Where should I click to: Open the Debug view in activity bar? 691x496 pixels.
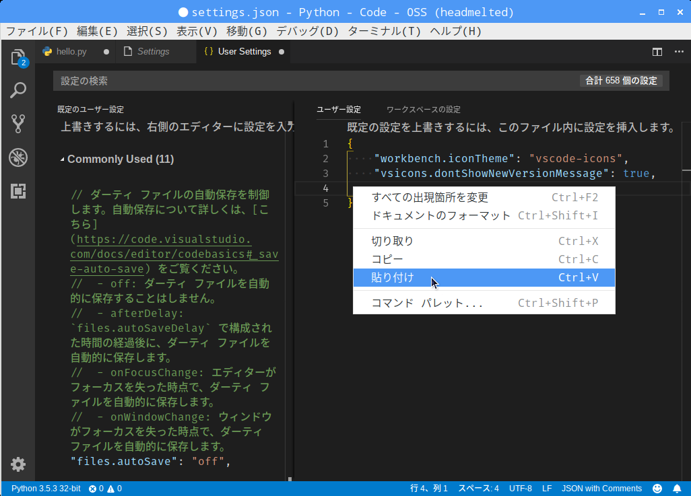pos(18,157)
